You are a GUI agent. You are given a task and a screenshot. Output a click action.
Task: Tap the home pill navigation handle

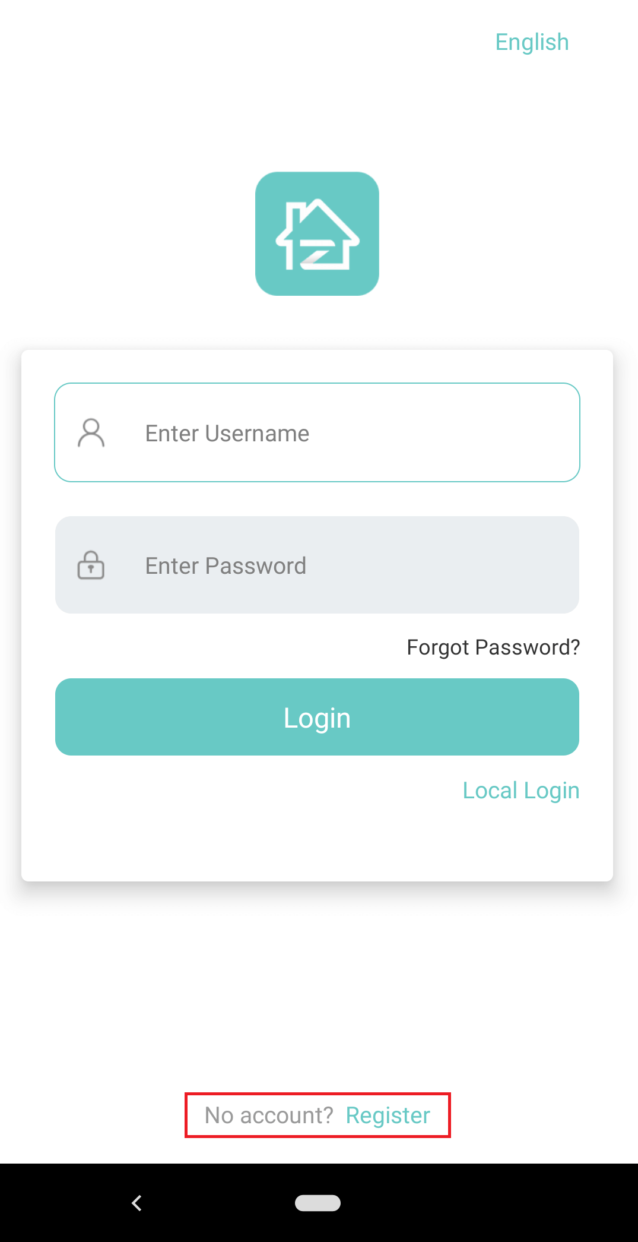point(318,1203)
